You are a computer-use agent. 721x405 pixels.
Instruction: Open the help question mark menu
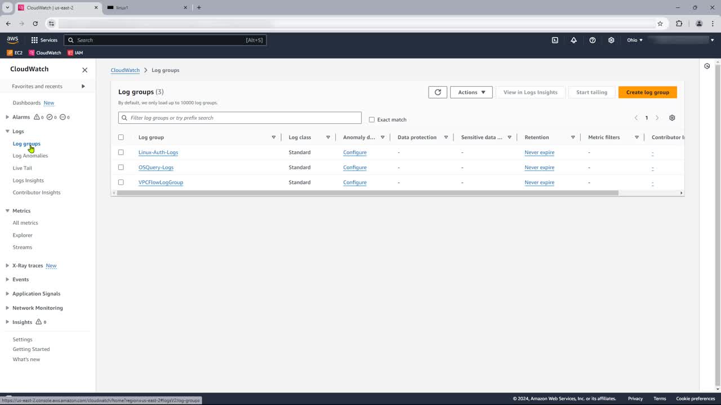pos(593,40)
